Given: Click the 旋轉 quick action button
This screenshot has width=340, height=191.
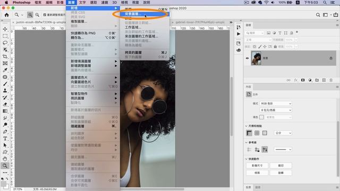Looking at the screenshot, I should (x=281, y=173).
